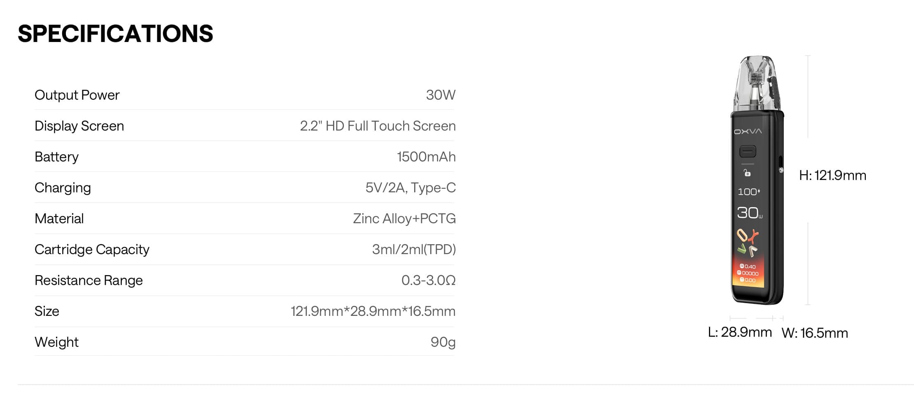Click the H: 121.9mm height dimension label

[832, 175]
